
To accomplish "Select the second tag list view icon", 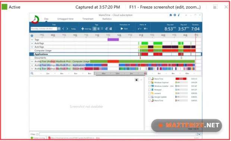I will pyautogui.click(x=98, y=29).
